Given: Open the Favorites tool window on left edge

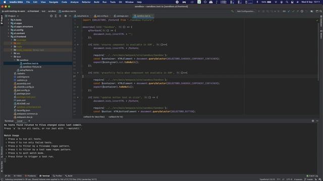Looking at the screenshot, I should click(2, 166).
